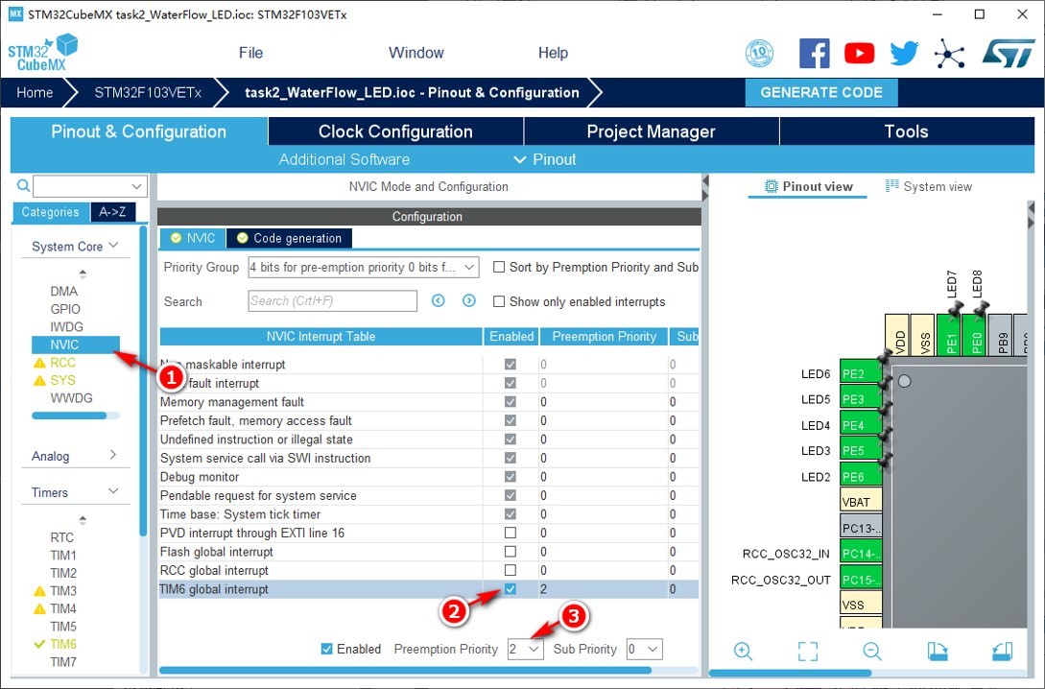Screen dimensions: 1045x689
Task: Enable Show only enabled interrupts
Action: click(498, 302)
